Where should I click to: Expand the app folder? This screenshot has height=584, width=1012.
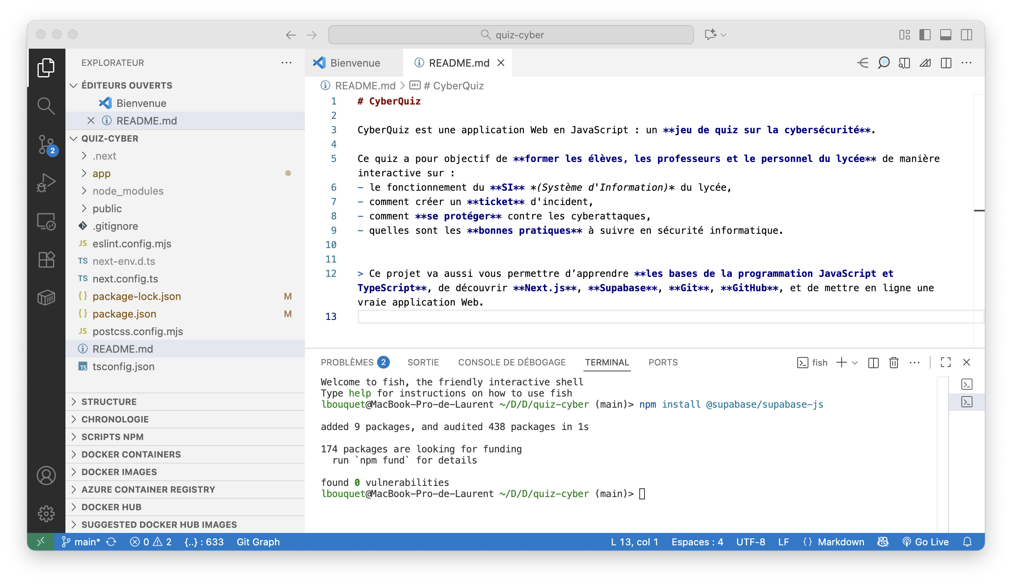pyautogui.click(x=101, y=173)
